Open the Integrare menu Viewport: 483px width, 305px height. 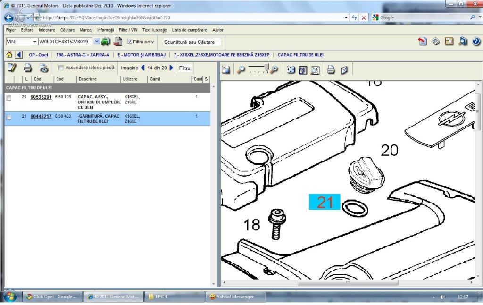coord(47,30)
